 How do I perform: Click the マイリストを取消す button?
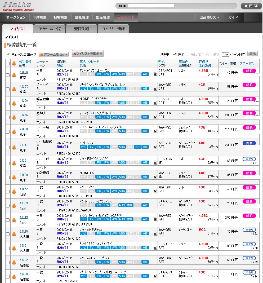[x=88, y=54]
